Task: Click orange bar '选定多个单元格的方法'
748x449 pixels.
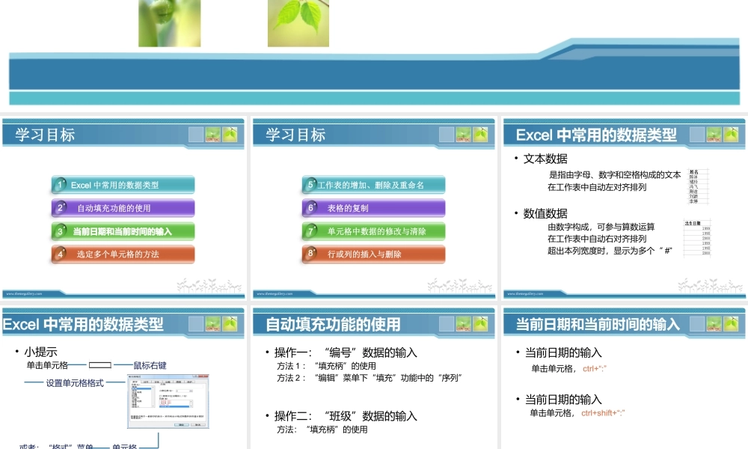Action: 123,254
